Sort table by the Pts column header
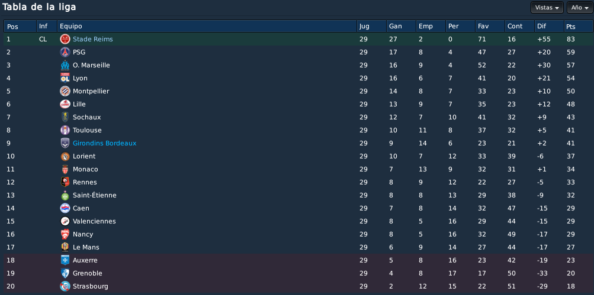Screen dimensions: 594x295 click(579, 26)
